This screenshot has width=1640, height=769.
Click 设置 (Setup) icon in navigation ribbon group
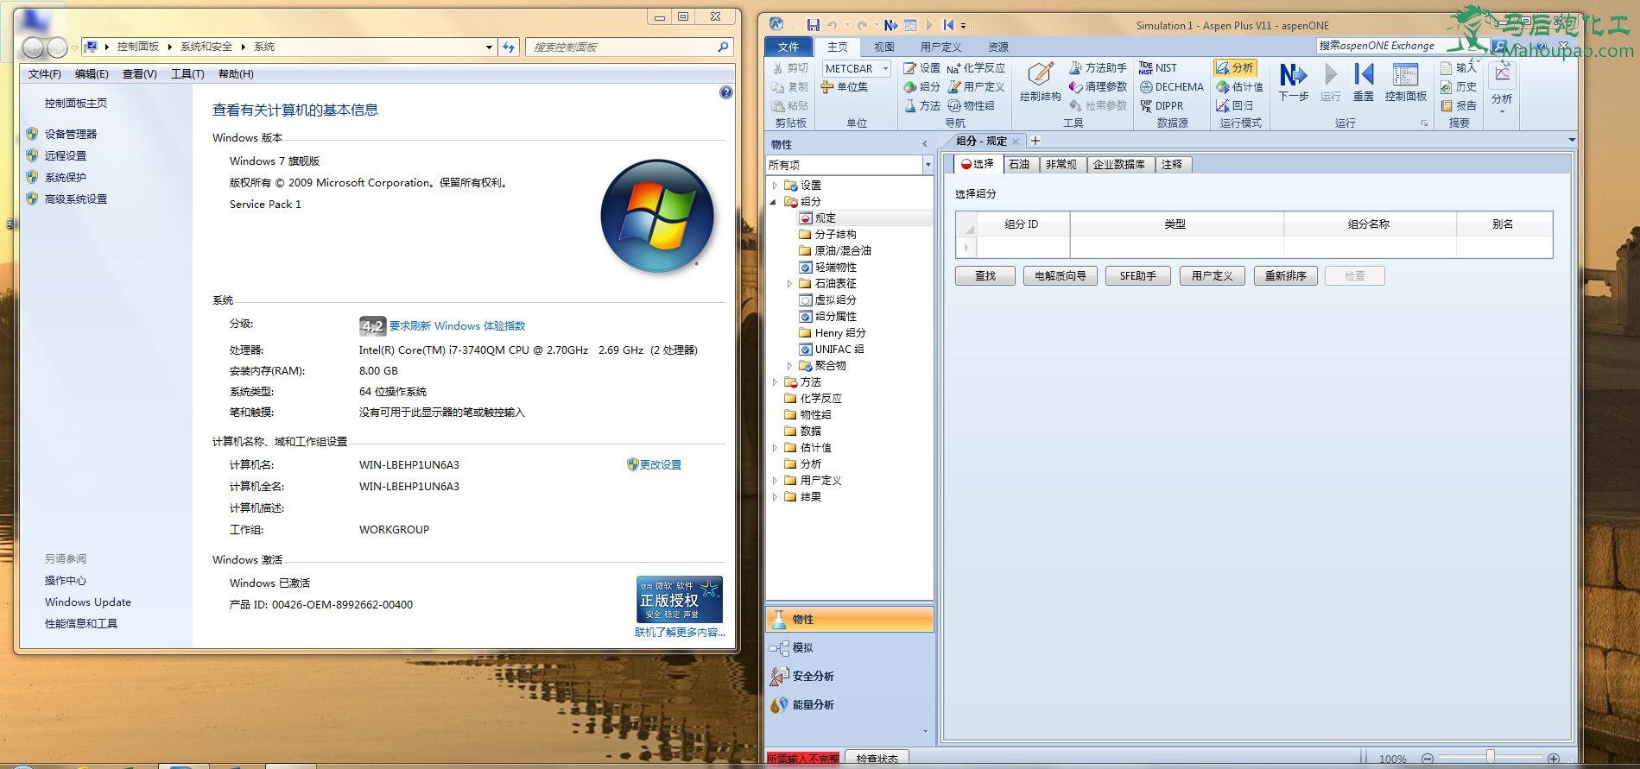[921, 68]
